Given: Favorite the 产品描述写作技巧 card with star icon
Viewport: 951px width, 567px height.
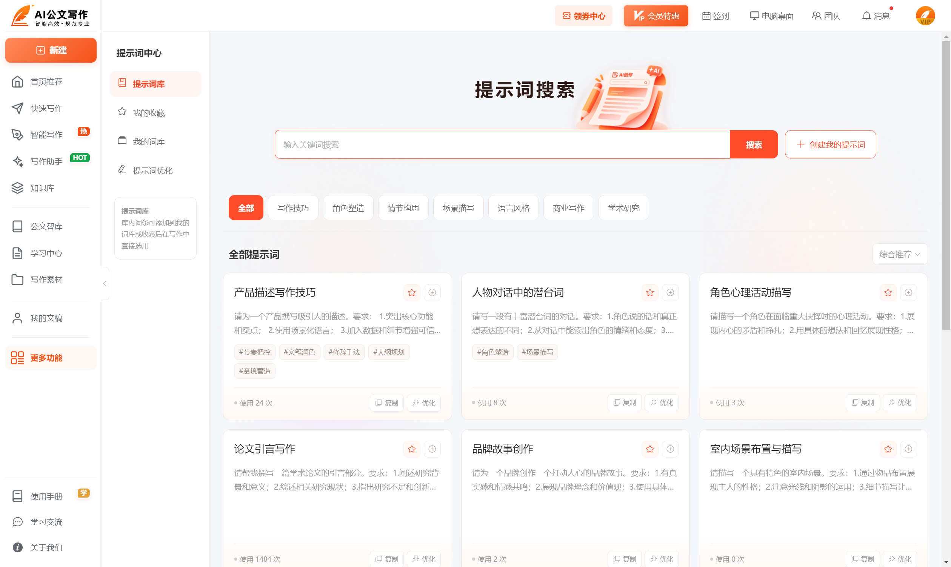Looking at the screenshot, I should coord(412,293).
